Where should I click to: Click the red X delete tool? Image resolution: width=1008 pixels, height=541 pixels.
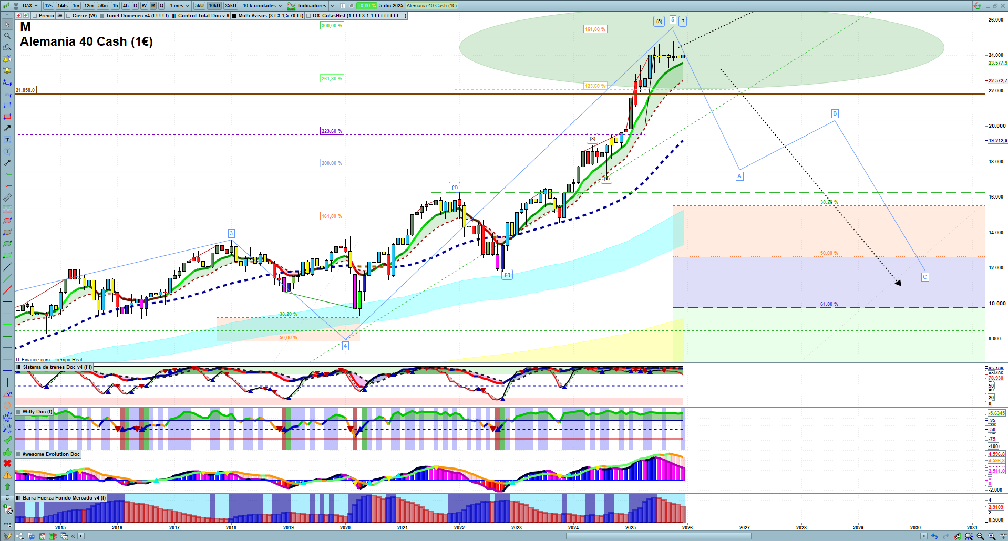click(7, 463)
